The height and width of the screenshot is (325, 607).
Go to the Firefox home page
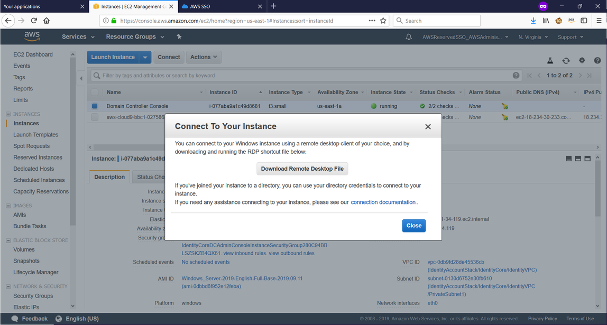tap(47, 21)
